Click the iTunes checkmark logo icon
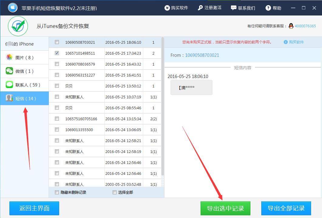 coord(18,26)
